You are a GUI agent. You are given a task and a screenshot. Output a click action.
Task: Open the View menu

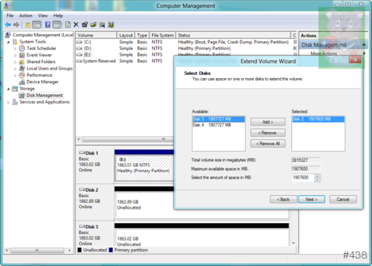(42, 15)
